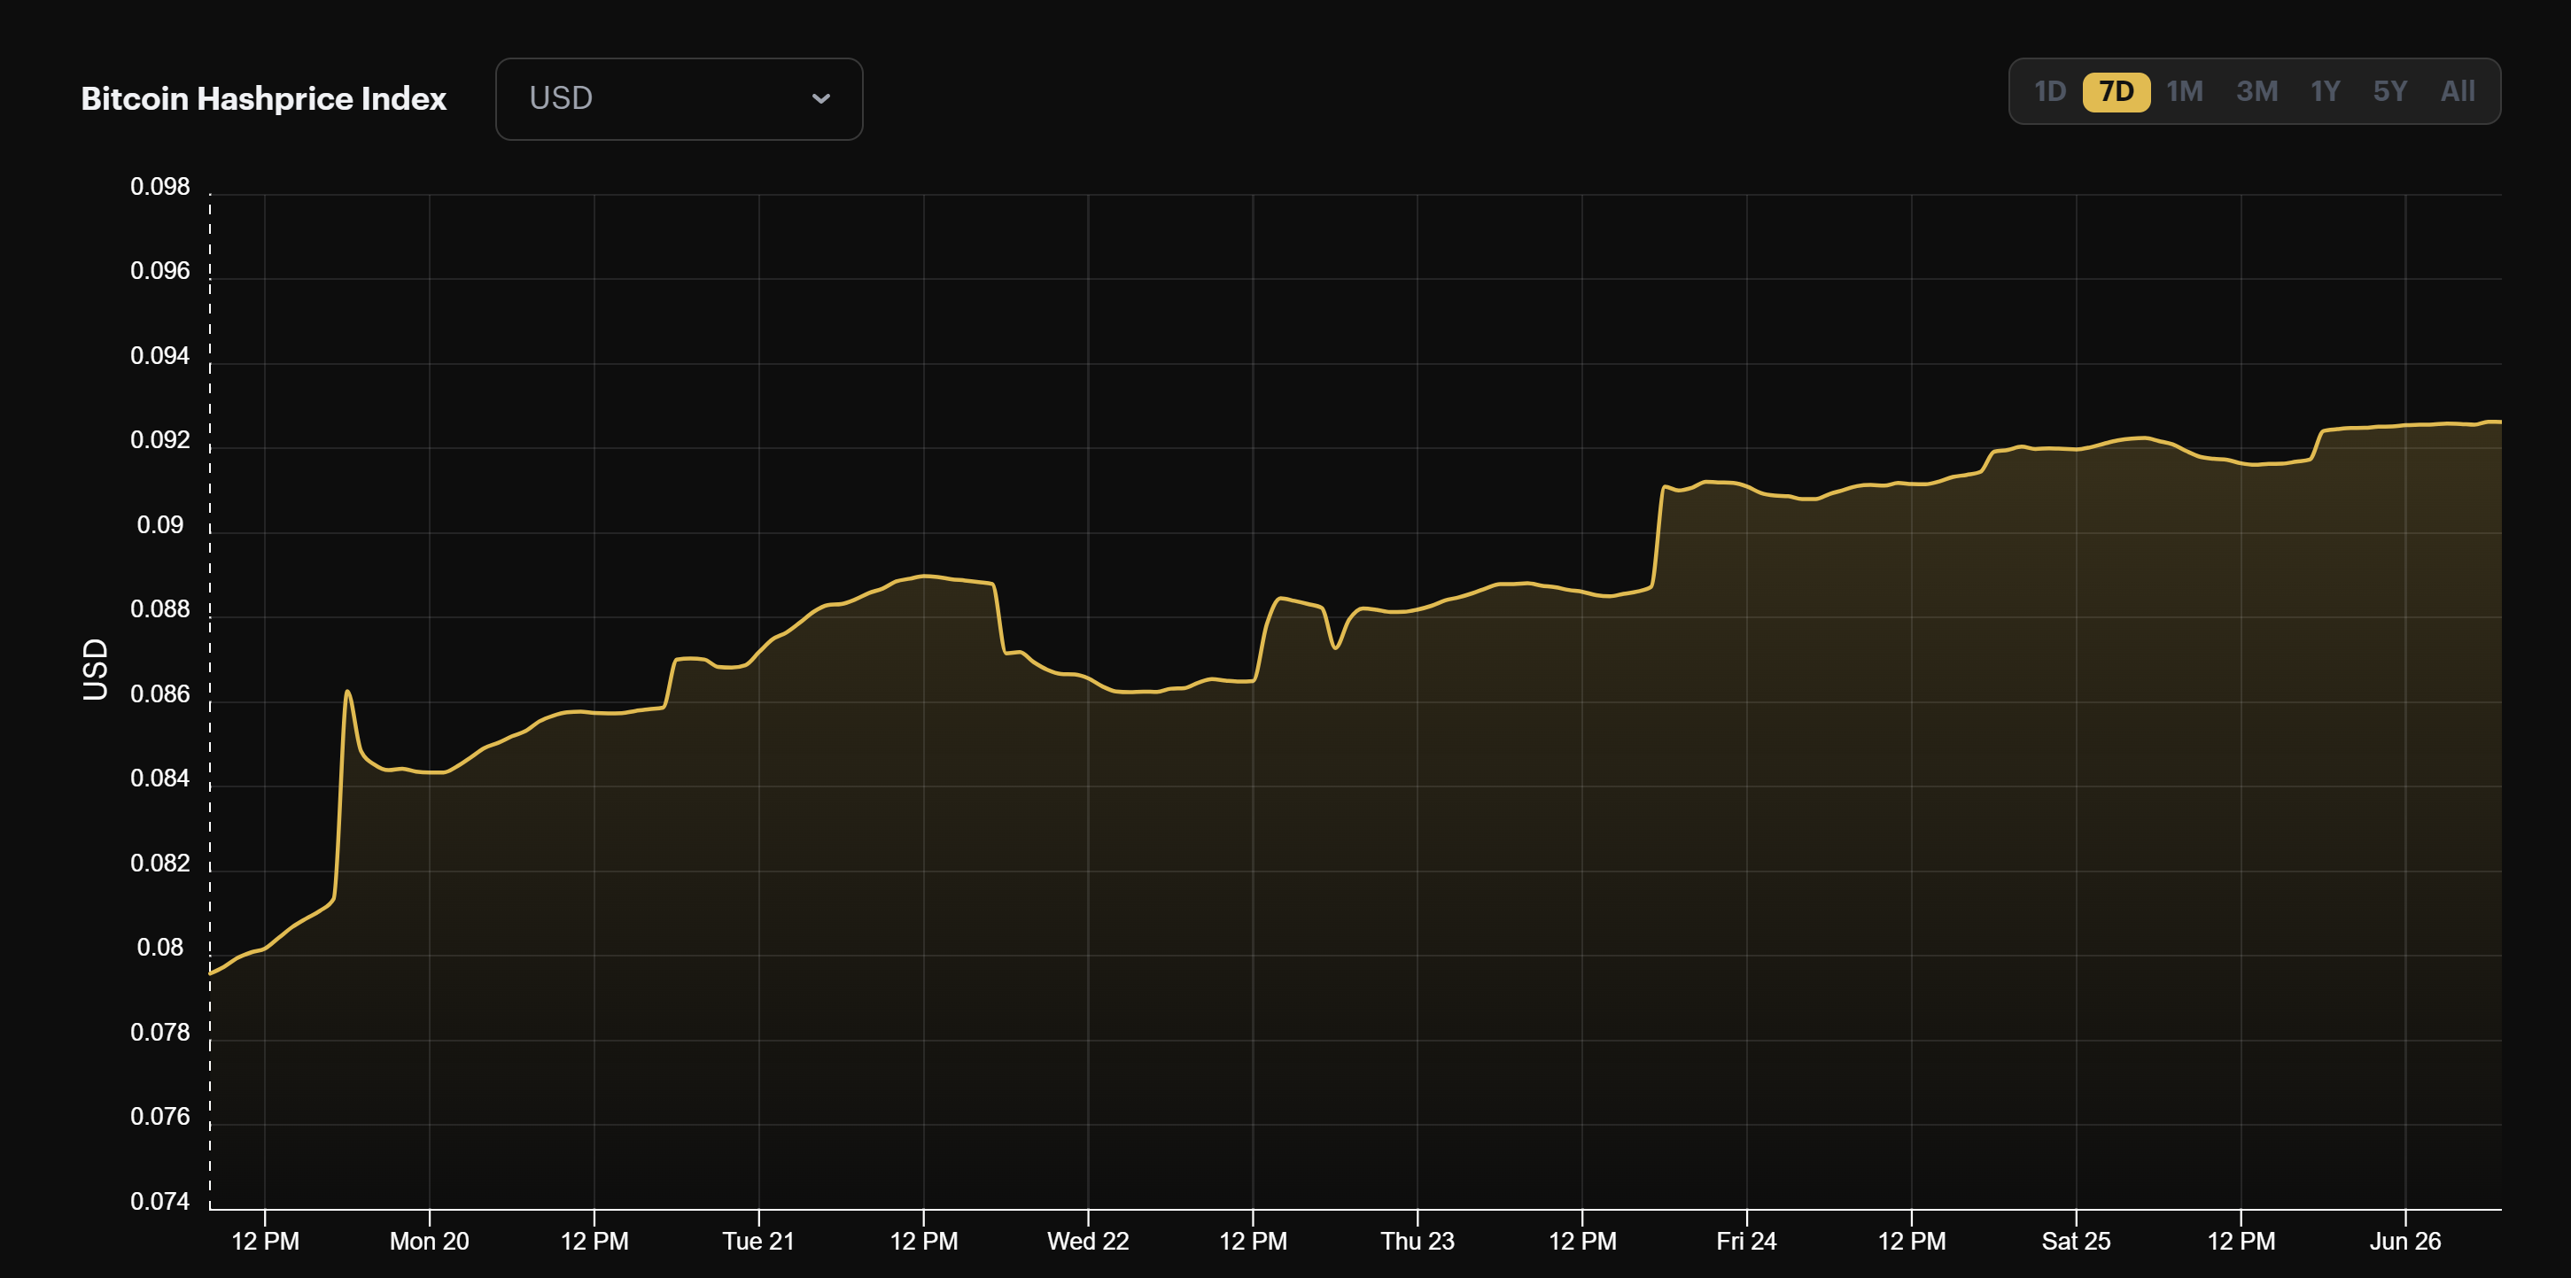Click the 12 PM label after Tue 21
The height and width of the screenshot is (1278, 2571).
(x=923, y=1241)
